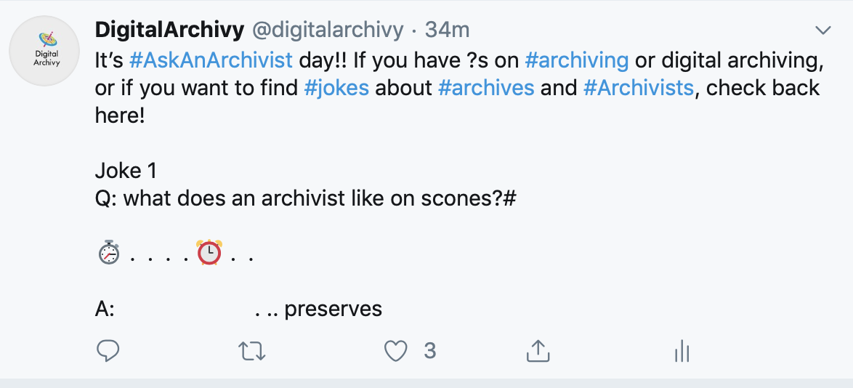Open the 34m timestamp permalink
The image size is (853, 388).
(447, 30)
